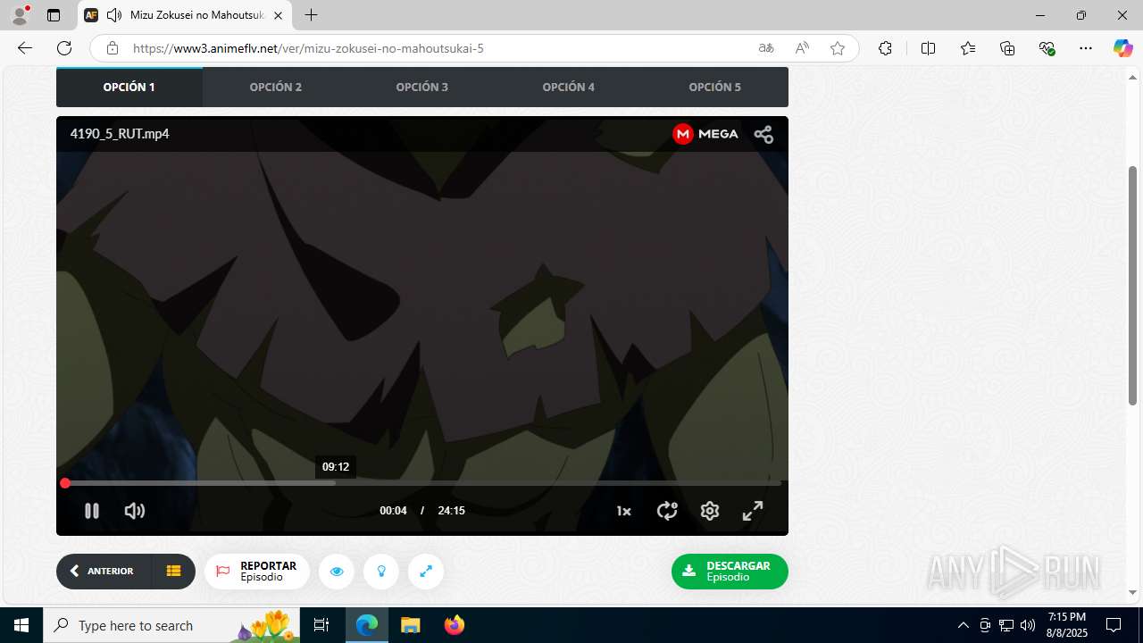This screenshot has width=1143, height=643.
Task: Click the taskbar search box
Action: pyautogui.click(x=172, y=625)
